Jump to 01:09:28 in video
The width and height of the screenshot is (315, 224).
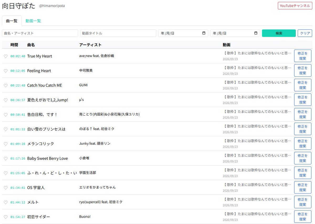tap(18, 144)
